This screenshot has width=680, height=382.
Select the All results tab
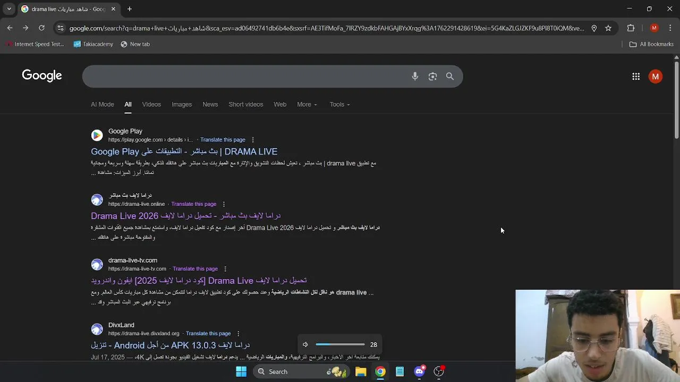click(x=128, y=105)
